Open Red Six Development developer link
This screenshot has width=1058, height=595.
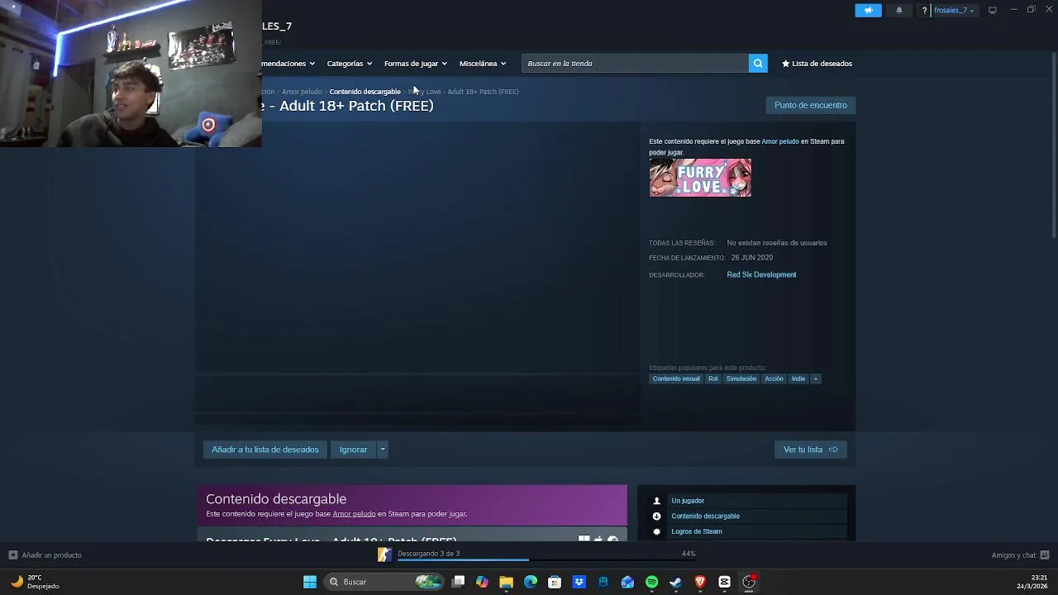pos(761,274)
